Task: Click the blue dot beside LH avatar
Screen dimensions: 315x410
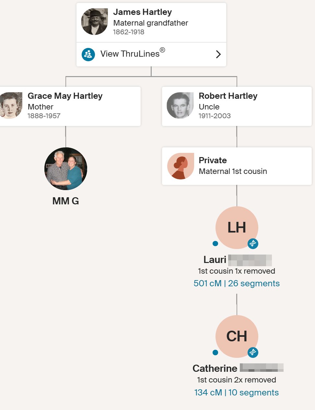Action: [215, 244]
